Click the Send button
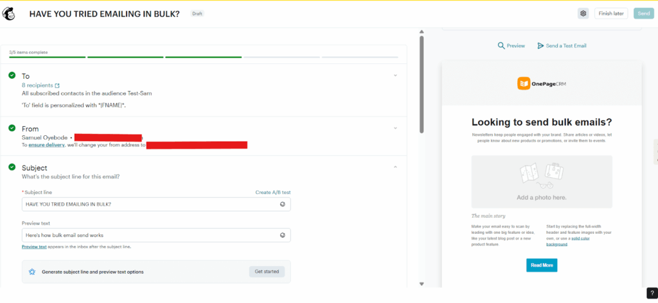The height and width of the screenshot is (303, 658). [x=643, y=13]
